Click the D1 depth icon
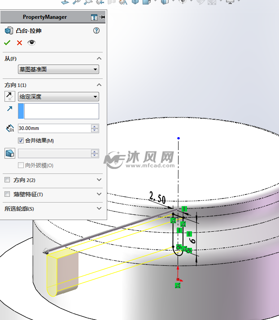The height and width of the screenshot is (320, 279). click(x=10, y=129)
